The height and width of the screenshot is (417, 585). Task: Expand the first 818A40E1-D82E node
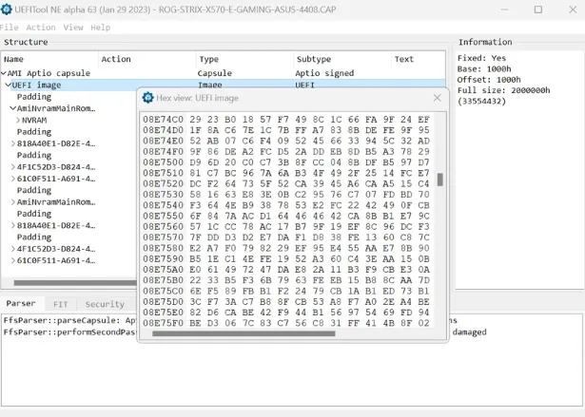tap(13, 143)
